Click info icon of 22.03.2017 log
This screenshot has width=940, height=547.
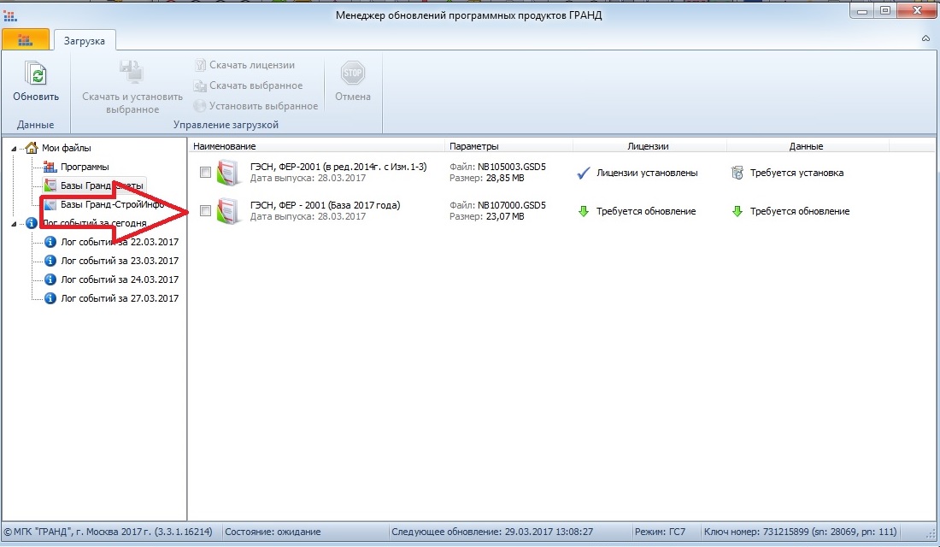coord(50,242)
